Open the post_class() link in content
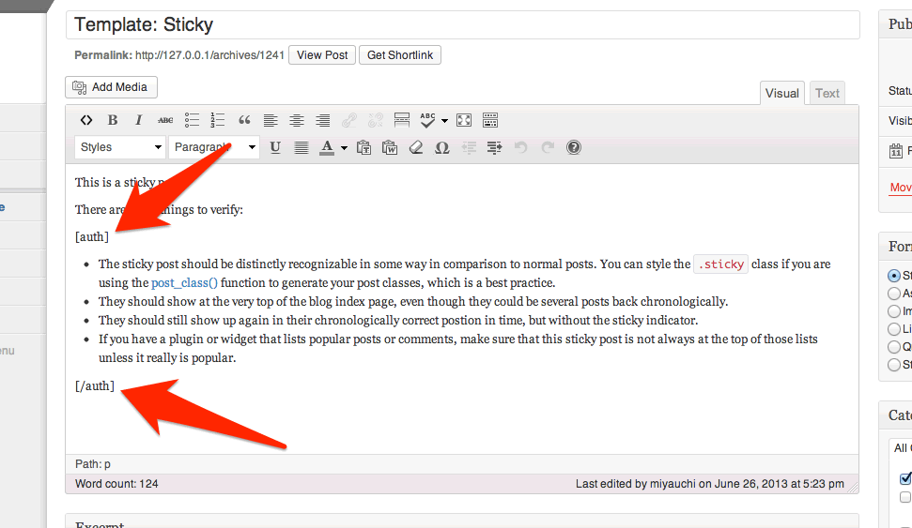912x528 pixels. 184,283
